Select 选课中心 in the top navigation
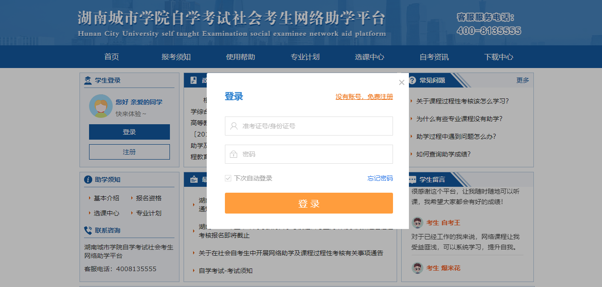602x287 pixels. point(369,57)
